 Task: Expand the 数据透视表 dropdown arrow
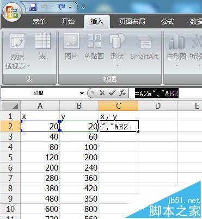click(x=28, y=66)
